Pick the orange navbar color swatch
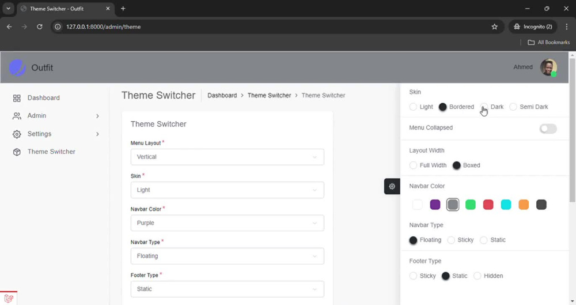576x305 pixels. pos(524,205)
